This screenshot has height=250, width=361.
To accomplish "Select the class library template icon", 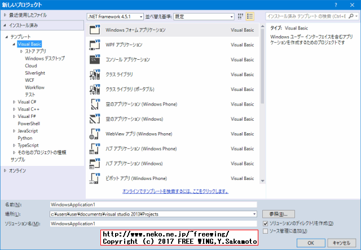I will tap(95, 74).
